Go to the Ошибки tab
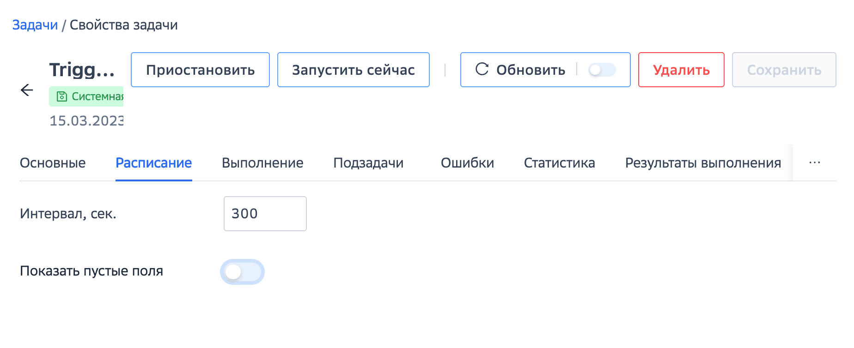 point(467,163)
